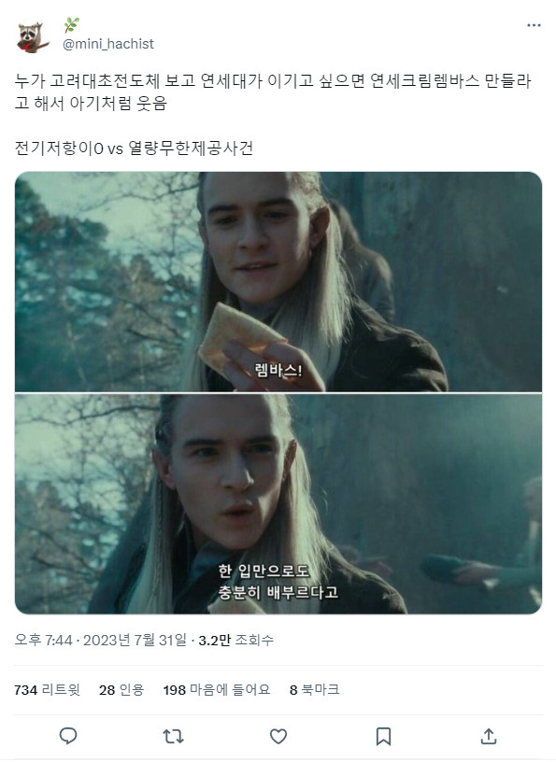This screenshot has width=556, height=762.
Task: Open the top image captioned 렘바스!
Action: 278,281
